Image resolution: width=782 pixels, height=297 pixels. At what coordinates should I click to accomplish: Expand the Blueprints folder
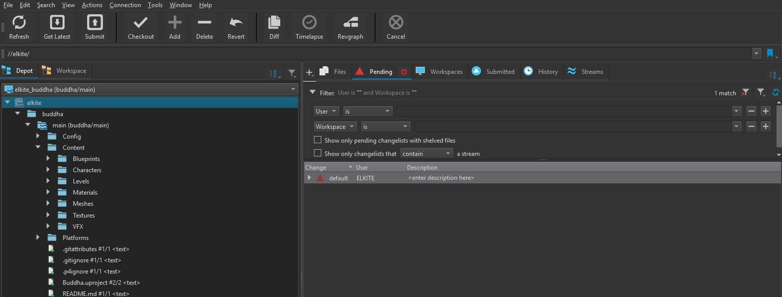(48, 158)
